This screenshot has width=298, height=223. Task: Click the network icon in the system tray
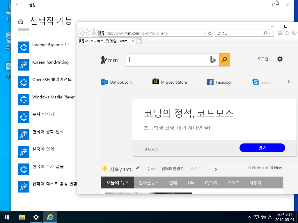[x=256, y=217]
